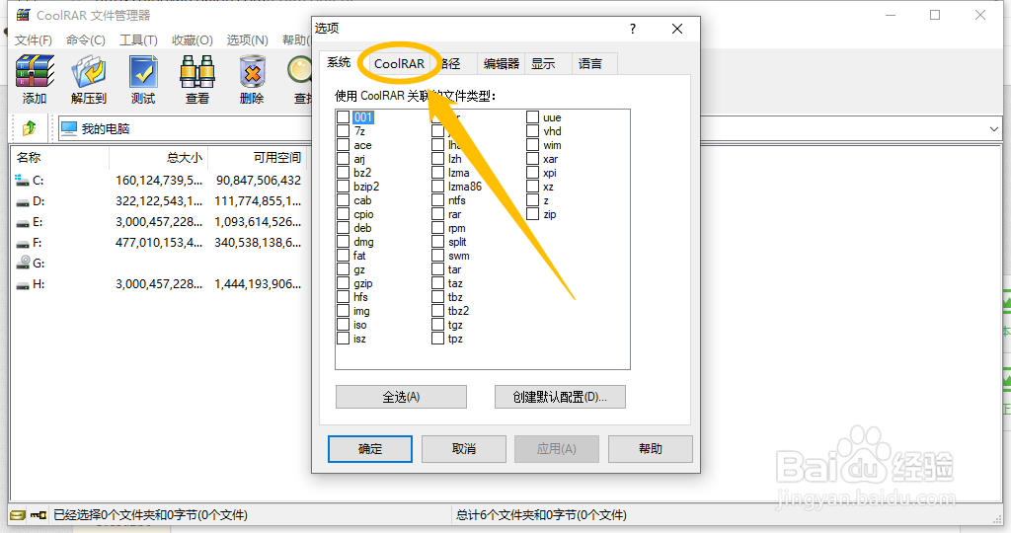
Task: Tick the vhd checkbox
Action: 532,131
